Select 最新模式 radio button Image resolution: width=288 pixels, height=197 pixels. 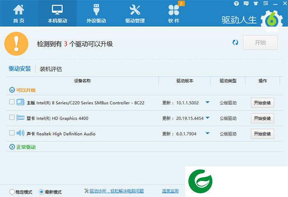click(41, 192)
